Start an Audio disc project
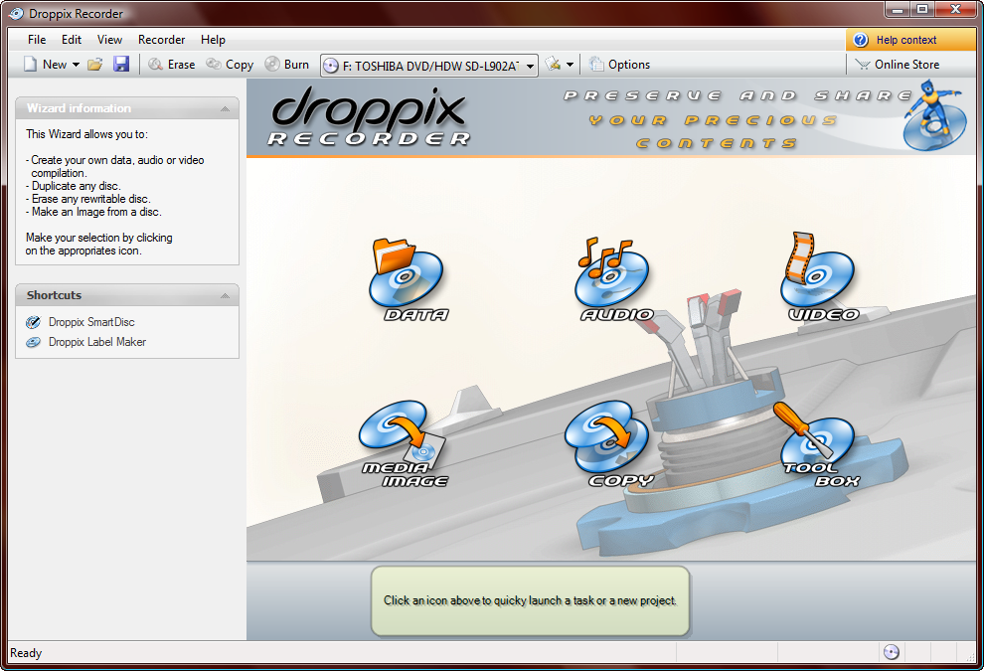The height and width of the screenshot is (671, 984). [x=615, y=279]
